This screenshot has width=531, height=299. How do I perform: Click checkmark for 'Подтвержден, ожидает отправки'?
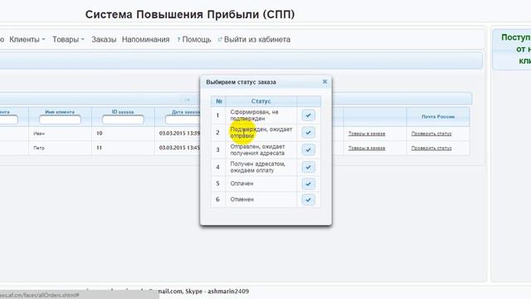click(x=308, y=132)
